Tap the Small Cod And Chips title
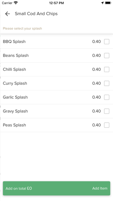 [36, 14]
